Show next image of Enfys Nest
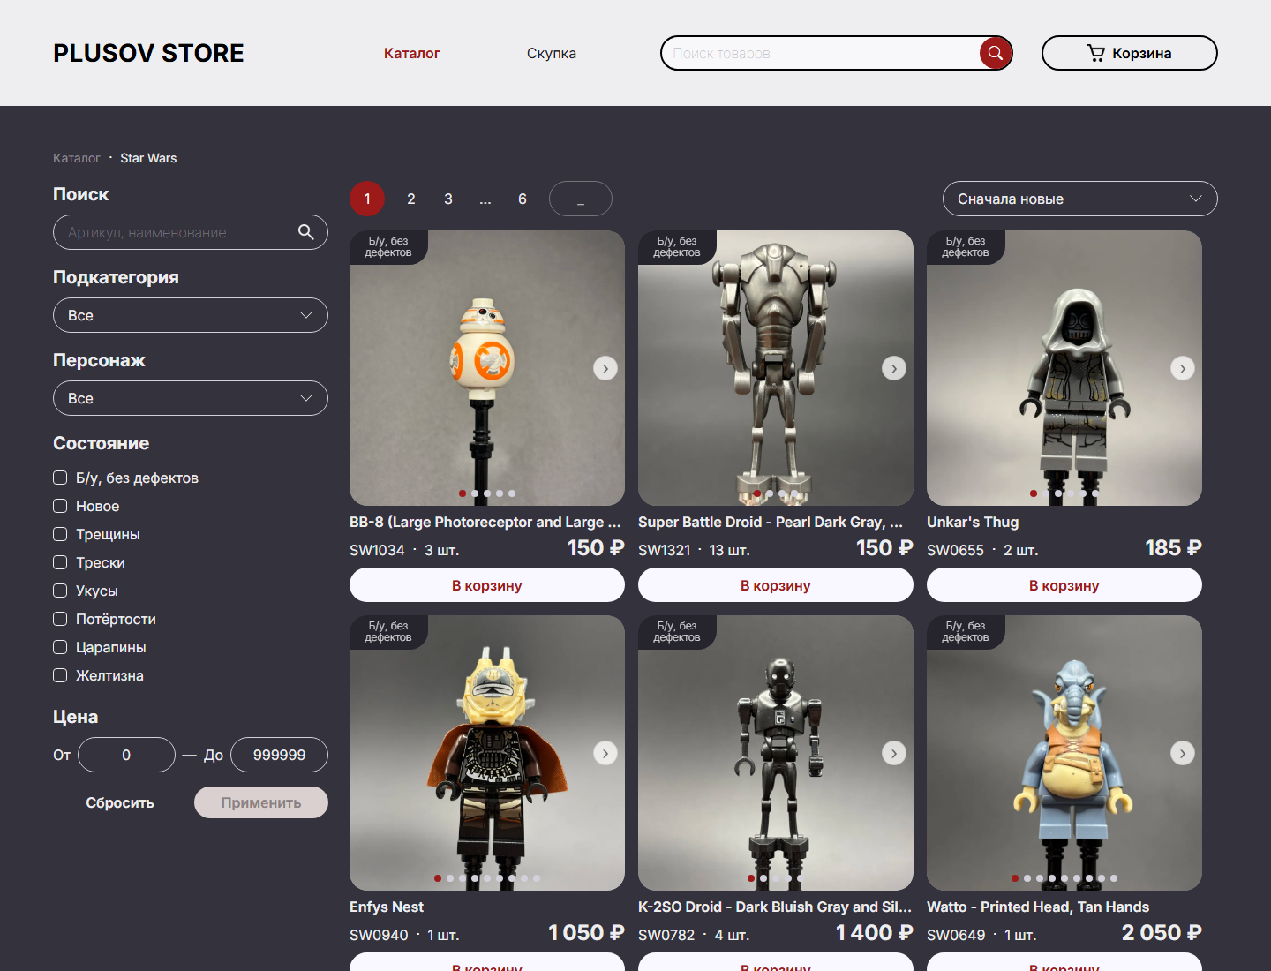Image resolution: width=1271 pixels, height=971 pixels. pos(605,753)
